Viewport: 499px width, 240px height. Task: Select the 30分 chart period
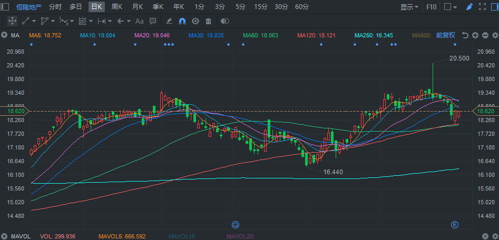click(281, 7)
